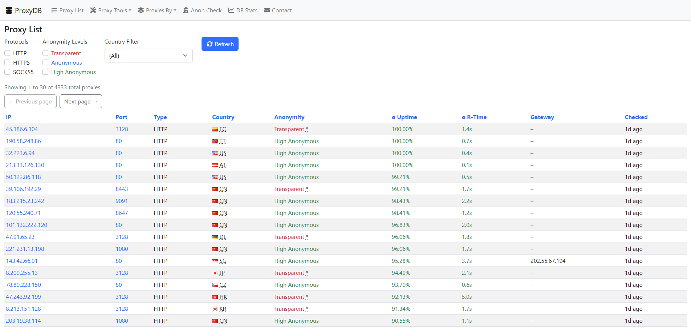
Task: Expand the Proxy Tools menu
Action: pos(111,10)
